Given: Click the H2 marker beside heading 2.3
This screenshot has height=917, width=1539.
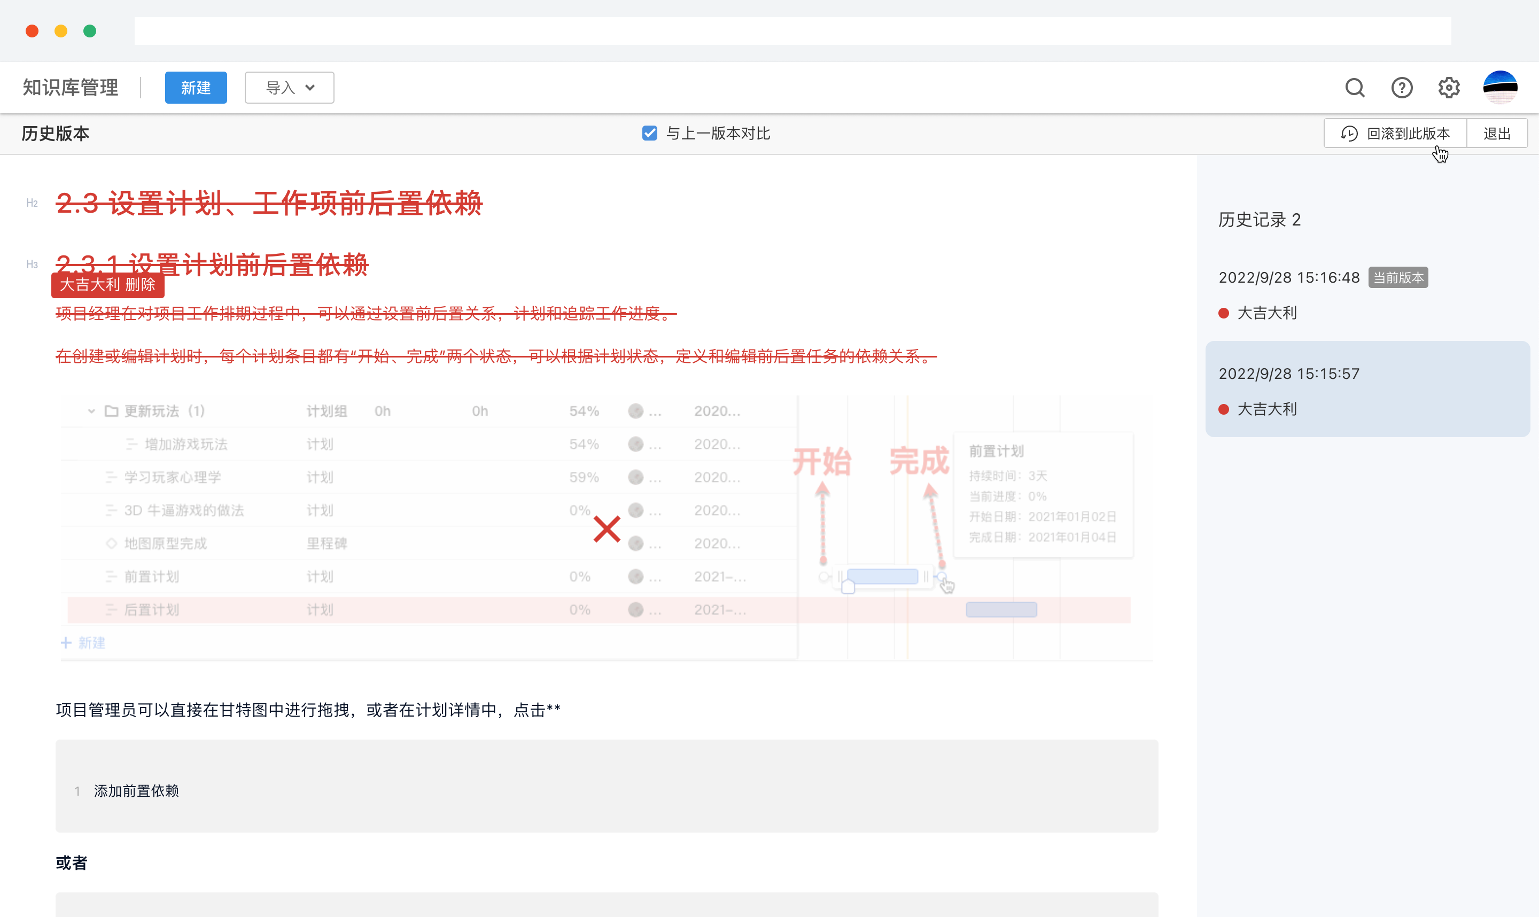Looking at the screenshot, I should tap(32, 203).
